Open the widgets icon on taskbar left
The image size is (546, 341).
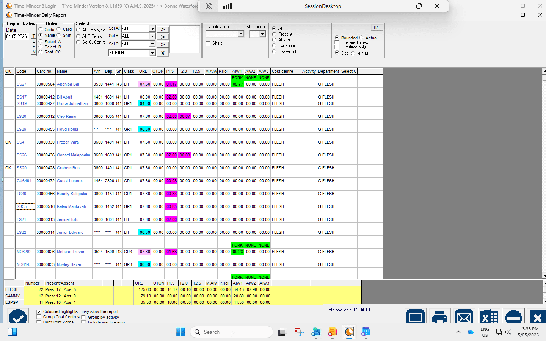[x=12, y=332]
